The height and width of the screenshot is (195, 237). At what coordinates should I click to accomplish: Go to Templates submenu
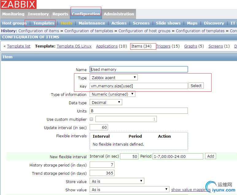point(44,23)
